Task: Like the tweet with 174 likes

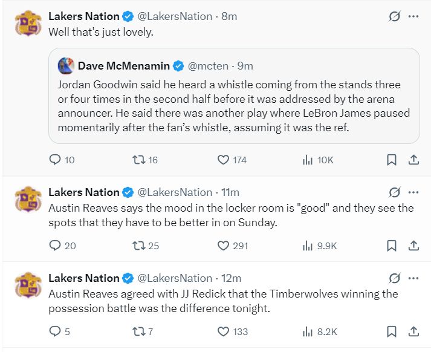Action: pyautogui.click(x=224, y=160)
